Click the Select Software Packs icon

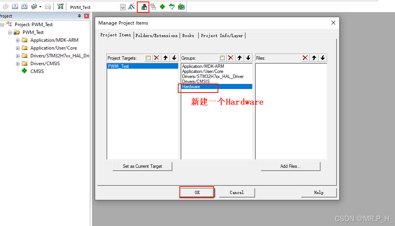[172, 7]
